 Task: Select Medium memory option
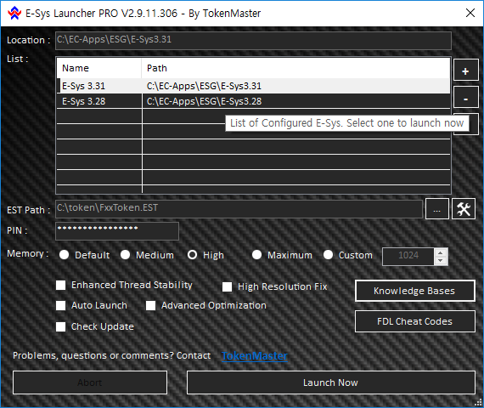pyautogui.click(x=125, y=255)
